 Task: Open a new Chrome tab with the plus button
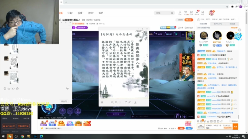[66, 2]
